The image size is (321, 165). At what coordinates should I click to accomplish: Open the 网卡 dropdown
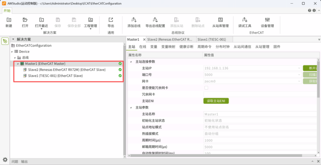[299, 81]
